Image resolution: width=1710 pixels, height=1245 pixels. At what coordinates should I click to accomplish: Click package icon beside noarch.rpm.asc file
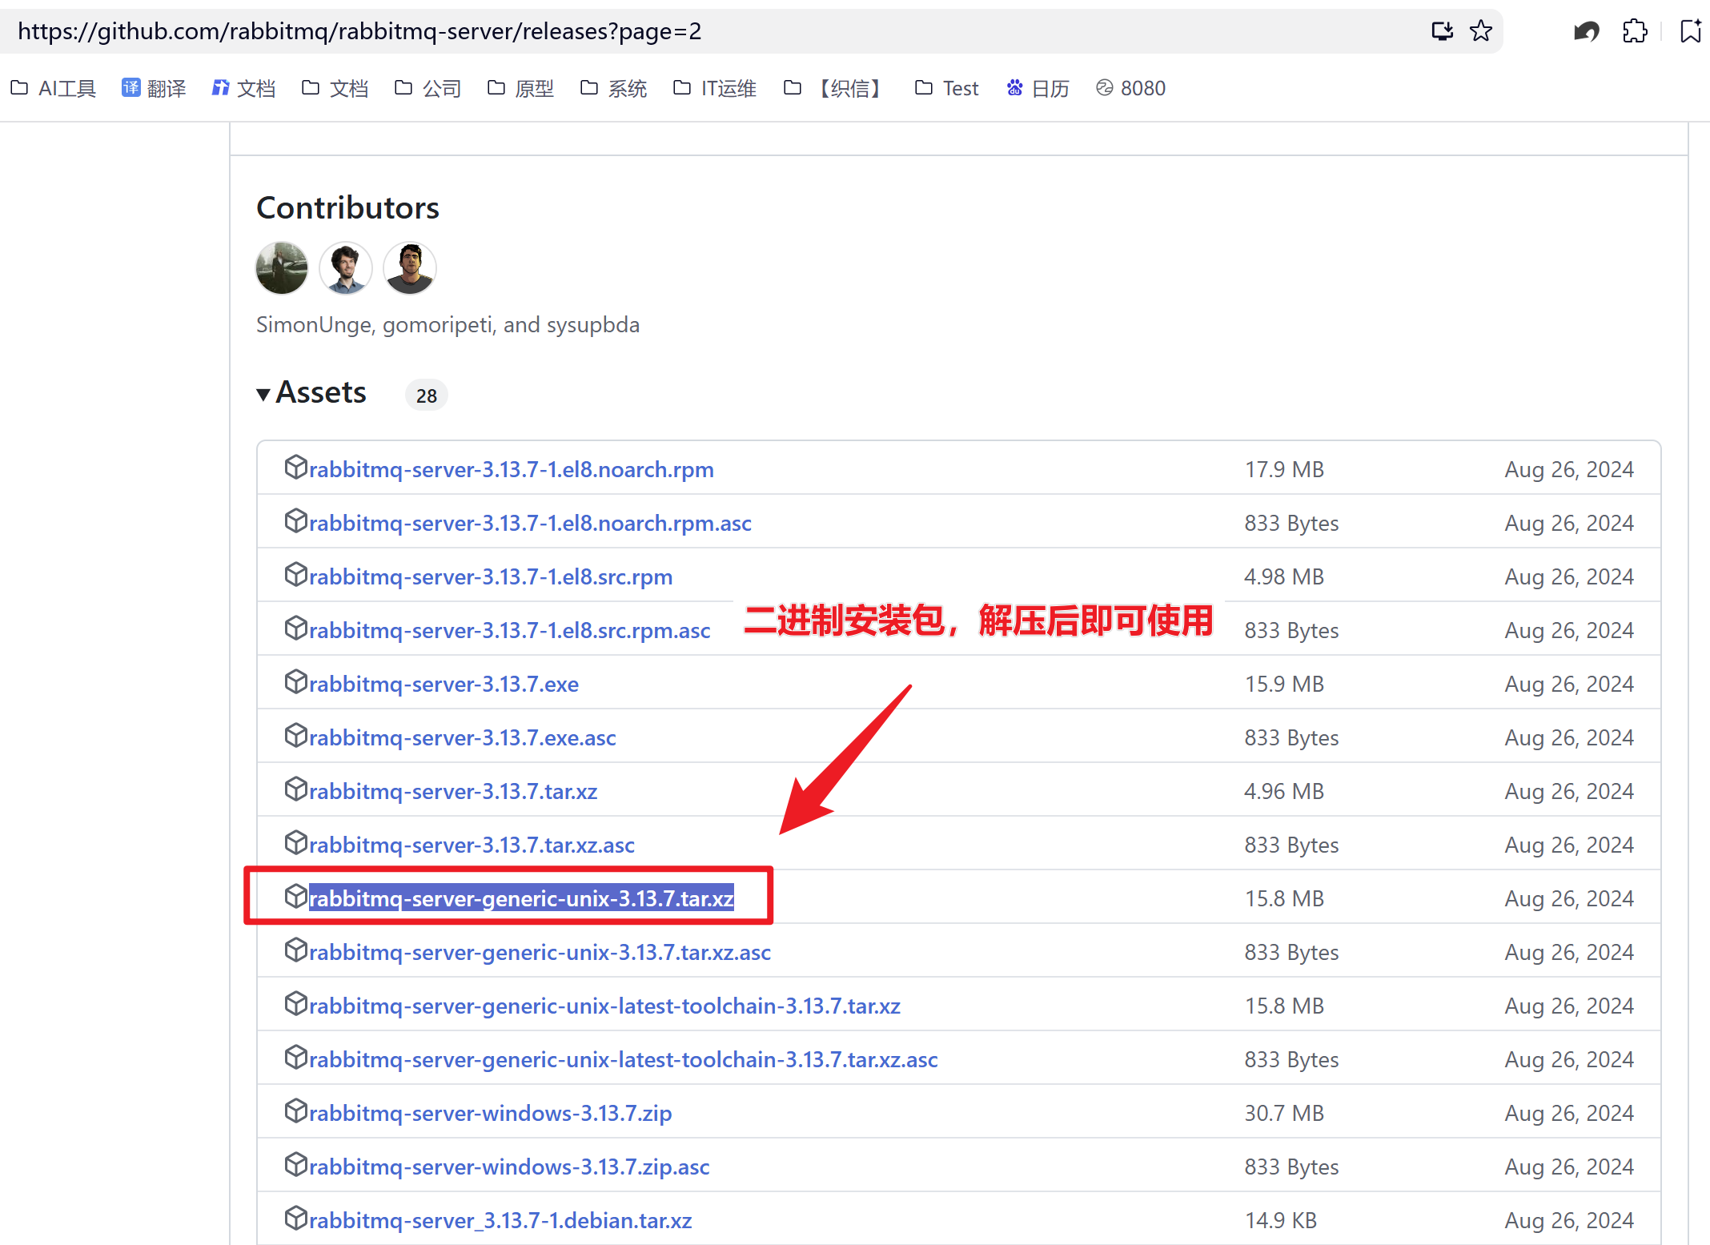pos(295,520)
